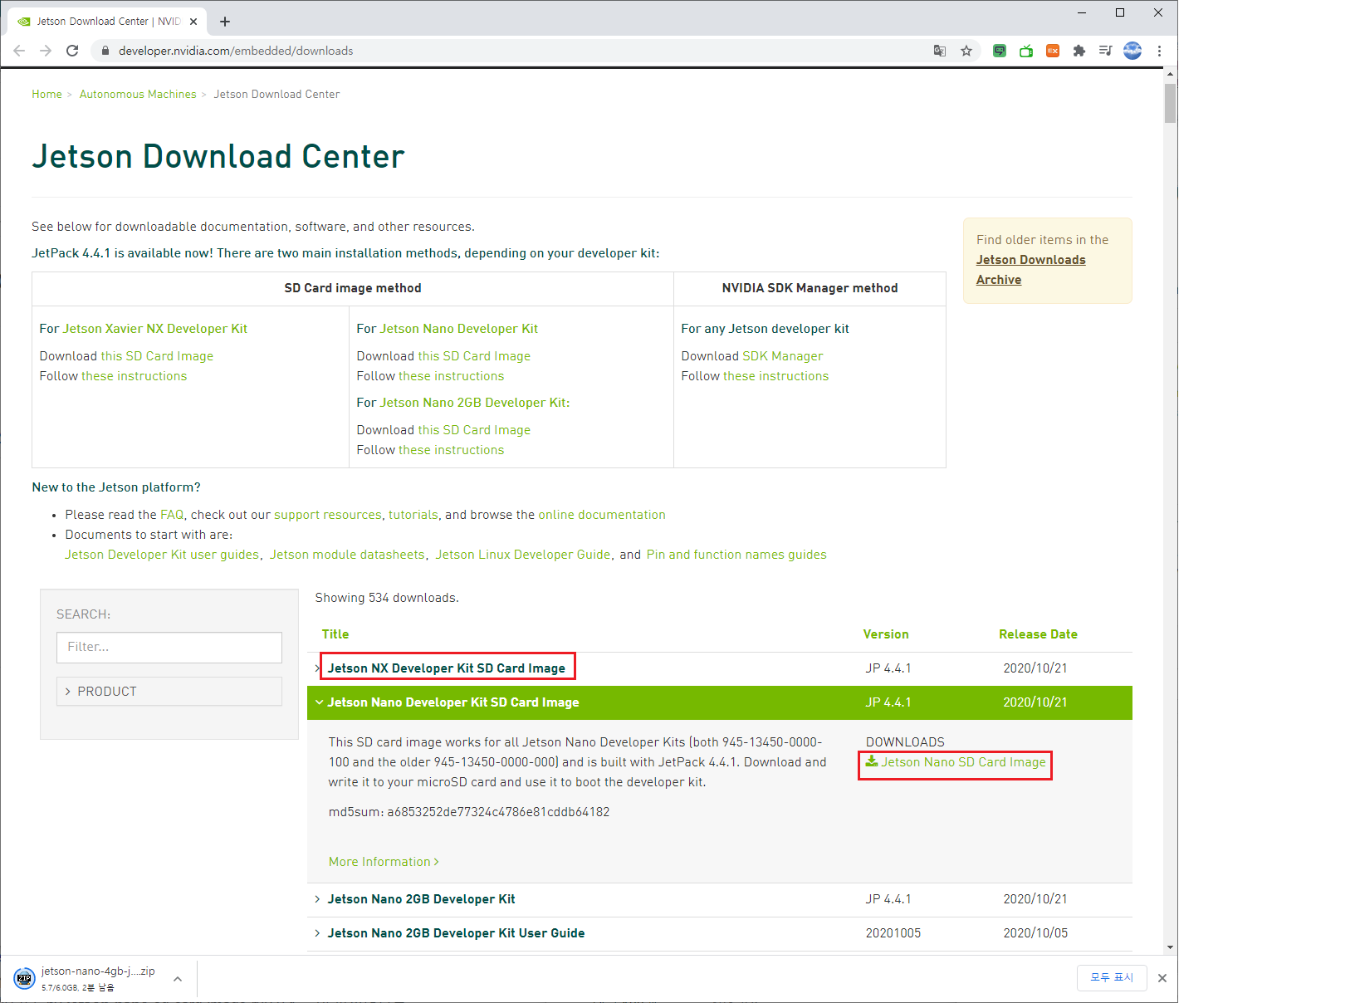Expand Jetson NX Developer Kit SD Card Image
This screenshot has height=1003, width=1355.
click(446, 668)
